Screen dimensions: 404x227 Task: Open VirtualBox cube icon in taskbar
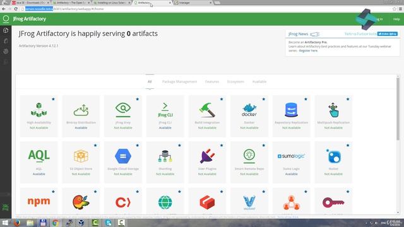click(81, 223)
